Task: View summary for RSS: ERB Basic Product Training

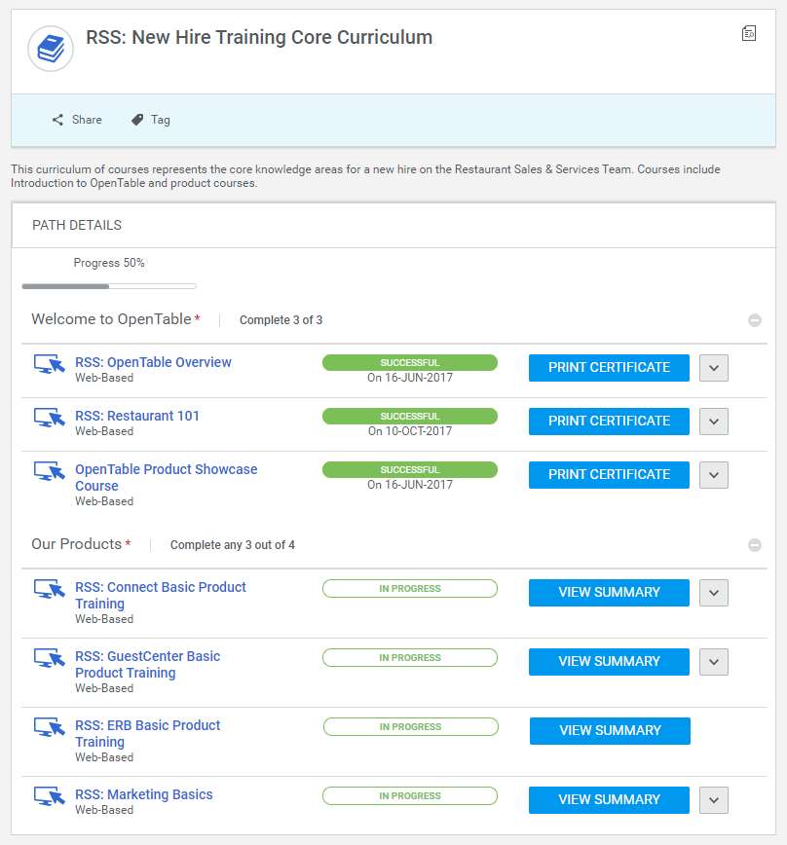Action: pos(610,731)
